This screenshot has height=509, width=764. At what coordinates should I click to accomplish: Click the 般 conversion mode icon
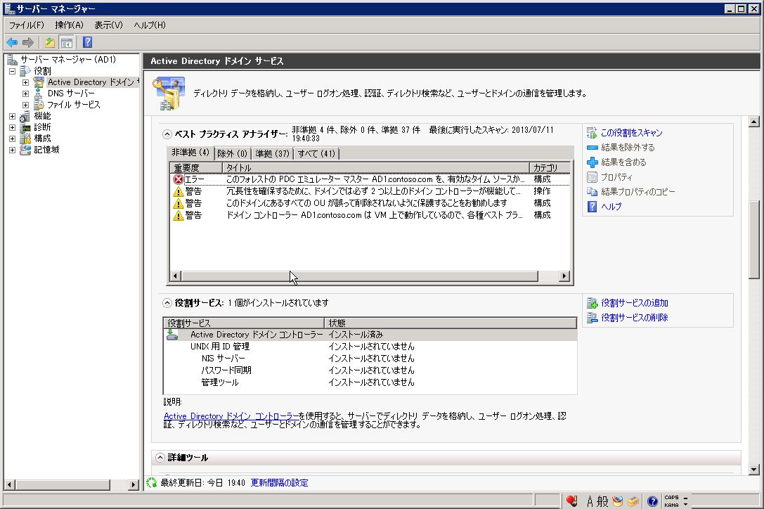(603, 501)
